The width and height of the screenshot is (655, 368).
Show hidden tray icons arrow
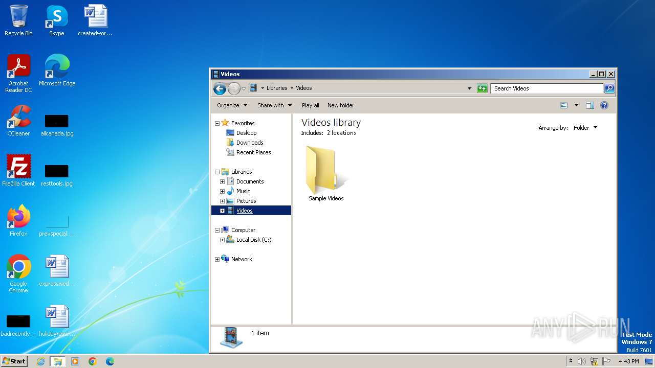(x=571, y=361)
